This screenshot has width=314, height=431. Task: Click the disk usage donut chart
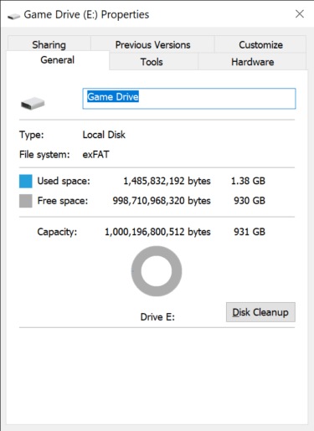157,271
